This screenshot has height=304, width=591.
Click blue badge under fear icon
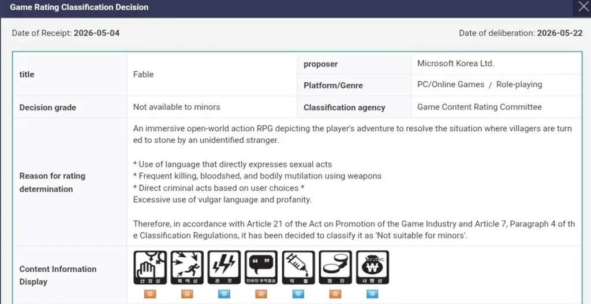click(x=224, y=294)
